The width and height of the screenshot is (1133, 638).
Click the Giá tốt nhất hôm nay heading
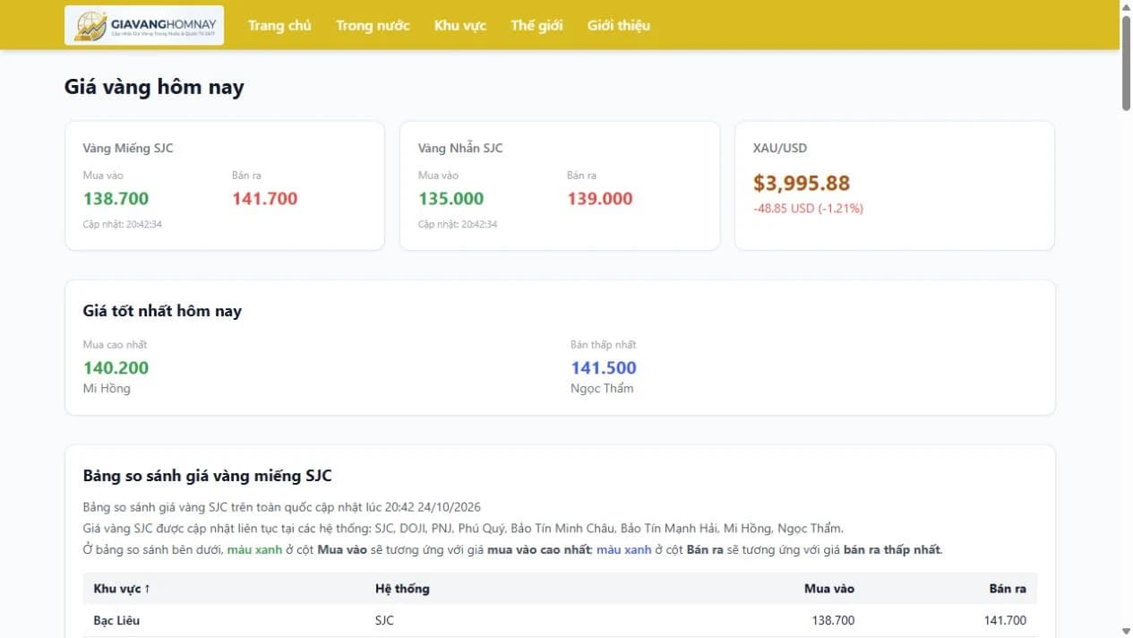pos(162,311)
